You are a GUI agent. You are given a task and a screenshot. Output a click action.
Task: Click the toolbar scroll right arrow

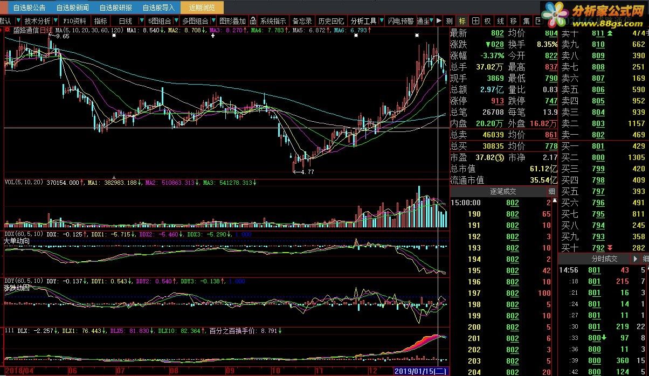[x=439, y=21]
